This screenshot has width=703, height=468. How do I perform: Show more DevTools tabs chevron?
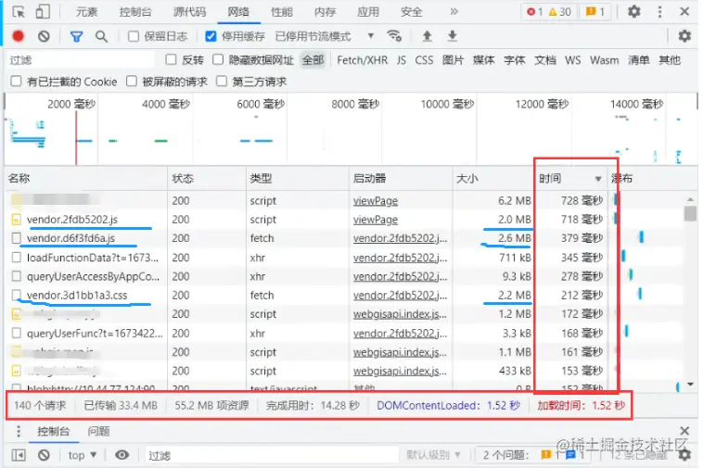pyautogui.click(x=454, y=12)
